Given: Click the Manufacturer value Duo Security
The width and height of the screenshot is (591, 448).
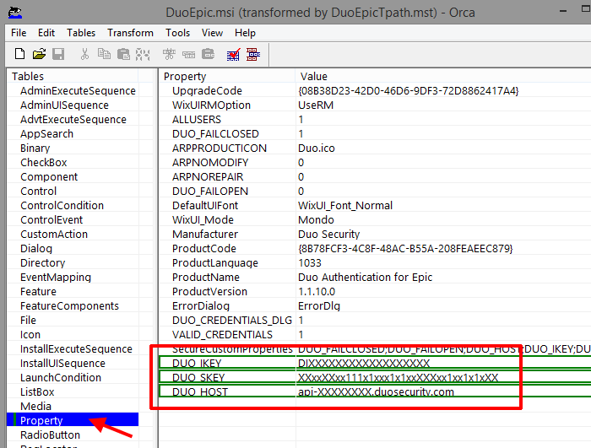Looking at the screenshot, I should pyautogui.click(x=328, y=234).
